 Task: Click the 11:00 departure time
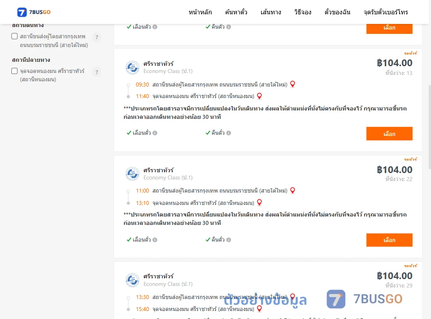pos(142,191)
